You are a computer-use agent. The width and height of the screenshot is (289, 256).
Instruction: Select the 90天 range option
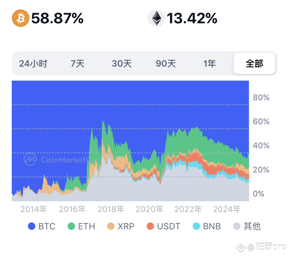point(166,63)
